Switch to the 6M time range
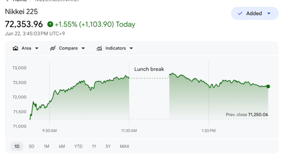The image size is (284, 154). [62, 146]
